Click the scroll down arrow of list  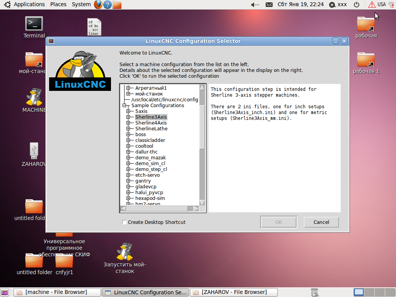[202, 203]
